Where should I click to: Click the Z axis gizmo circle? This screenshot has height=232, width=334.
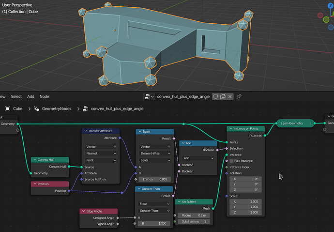[331, 6]
